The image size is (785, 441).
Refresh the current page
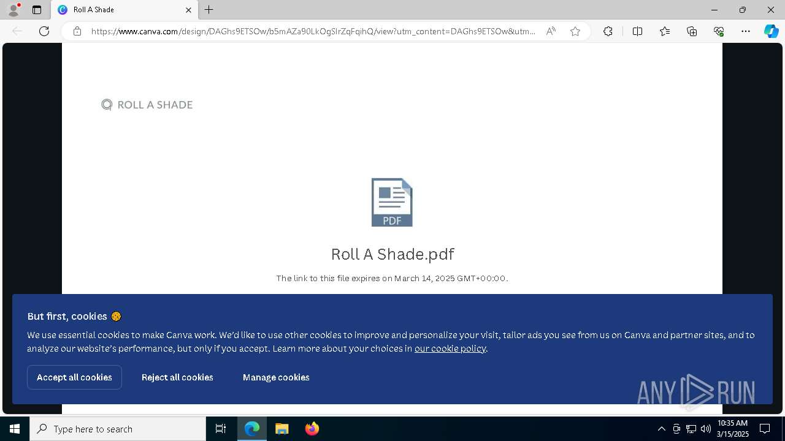44,31
